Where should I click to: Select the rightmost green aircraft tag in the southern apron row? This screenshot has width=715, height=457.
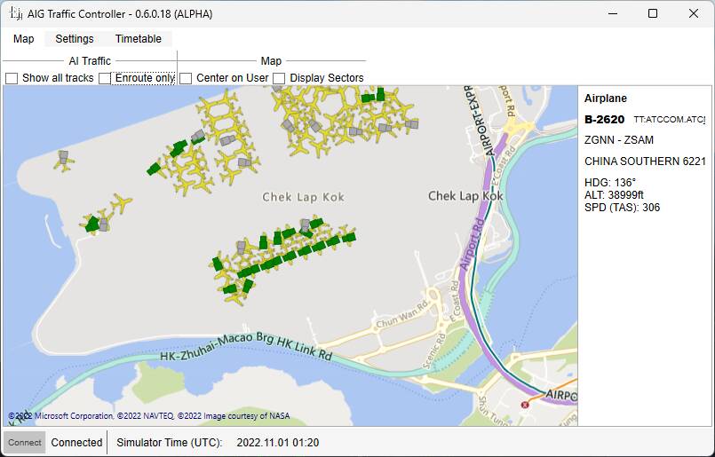(x=349, y=238)
